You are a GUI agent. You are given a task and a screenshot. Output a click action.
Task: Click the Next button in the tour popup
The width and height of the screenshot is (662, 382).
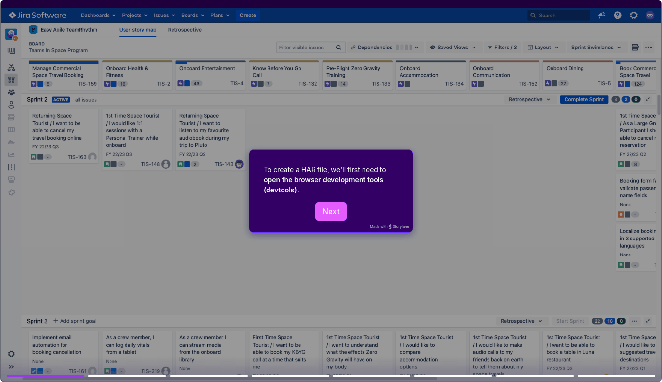[x=331, y=211]
